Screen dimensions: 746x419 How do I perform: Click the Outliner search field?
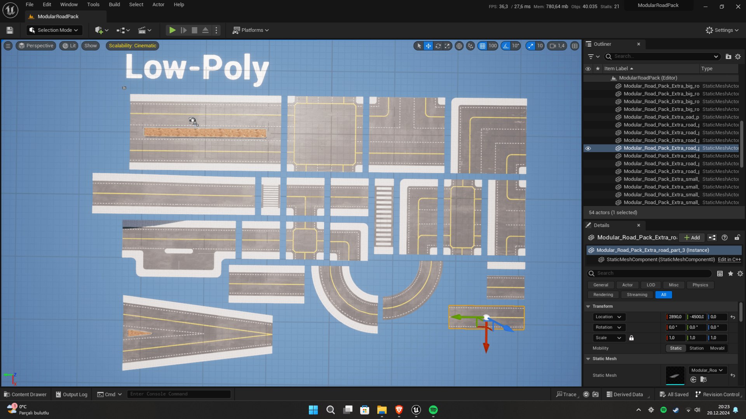pos(662,57)
